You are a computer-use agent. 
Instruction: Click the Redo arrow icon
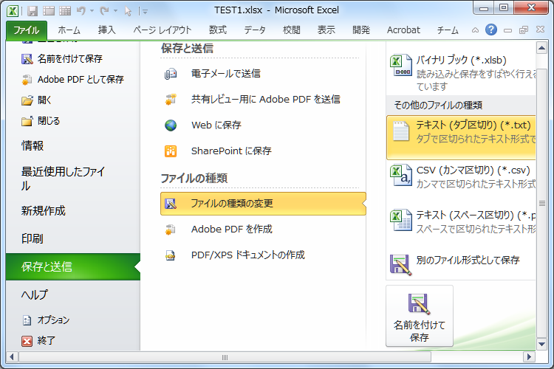coord(104,11)
